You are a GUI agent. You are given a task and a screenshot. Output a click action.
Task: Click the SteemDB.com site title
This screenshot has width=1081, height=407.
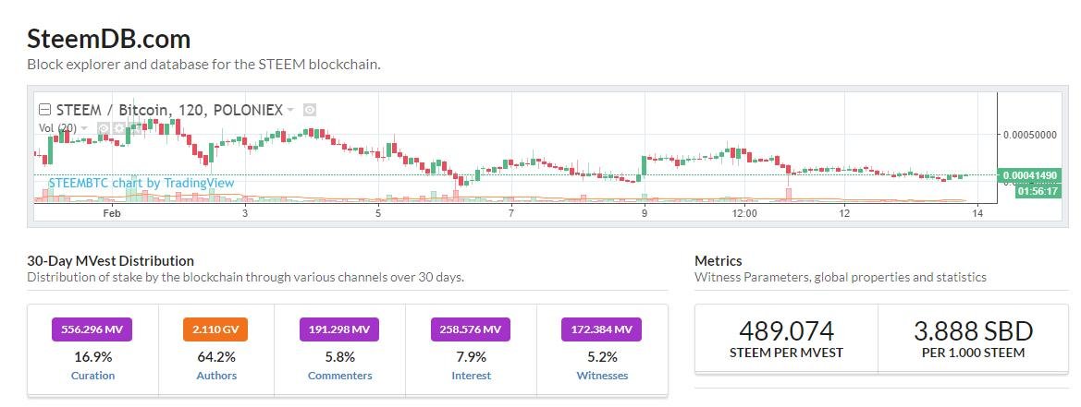click(109, 39)
